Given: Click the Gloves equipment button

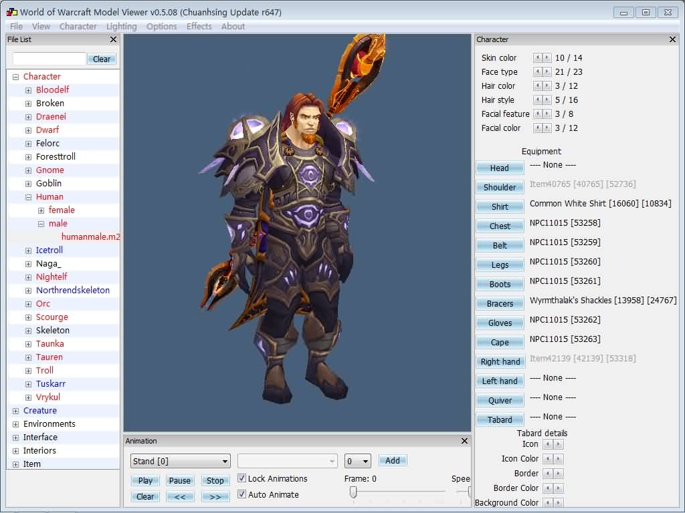Looking at the screenshot, I should [x=500, y=323].
